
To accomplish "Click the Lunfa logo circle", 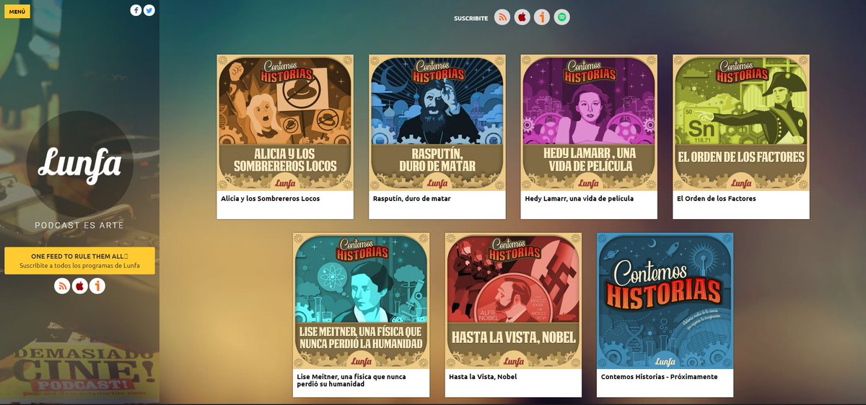I will click(80, 164).
